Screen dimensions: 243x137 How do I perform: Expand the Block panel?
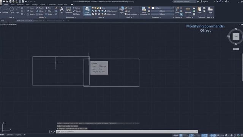[129, 18]
